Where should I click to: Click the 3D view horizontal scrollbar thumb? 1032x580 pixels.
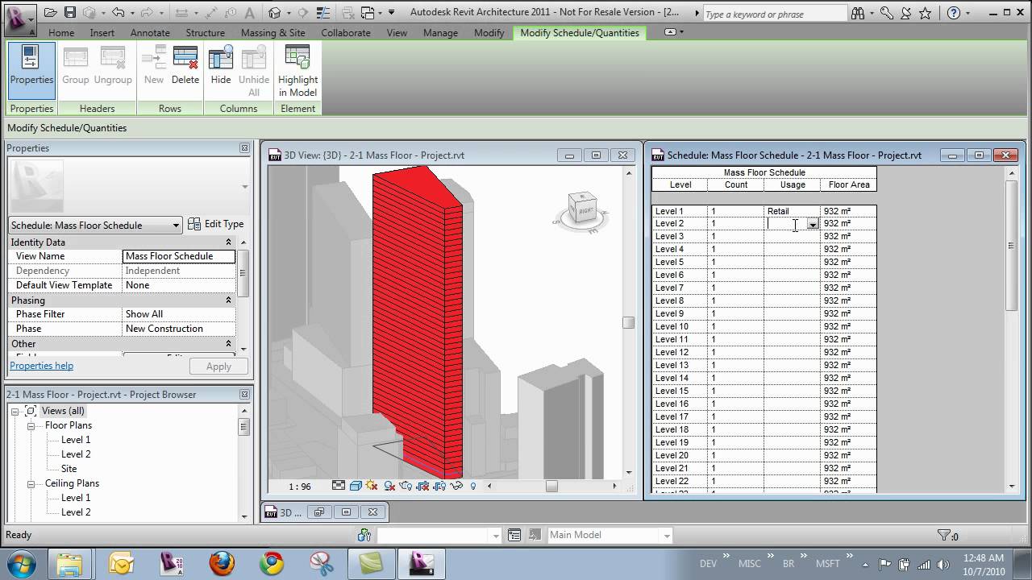[x=551, y=486]
